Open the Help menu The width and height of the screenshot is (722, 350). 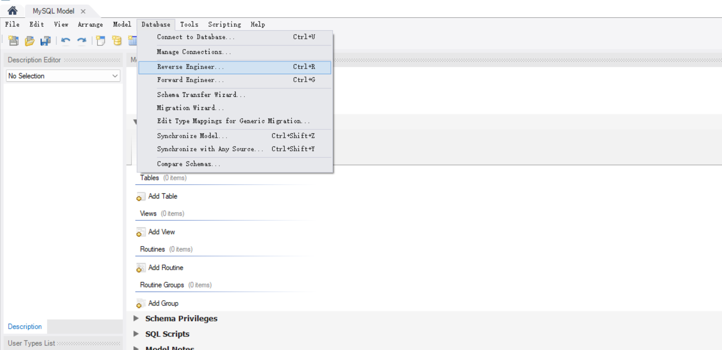[x=258, y=24]
